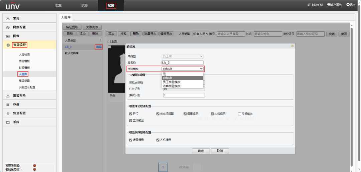Image resolution: width=361 pixels, height=172 pixels.
Task: Toggle the 开门 checkbox
Action: [131, 113]
